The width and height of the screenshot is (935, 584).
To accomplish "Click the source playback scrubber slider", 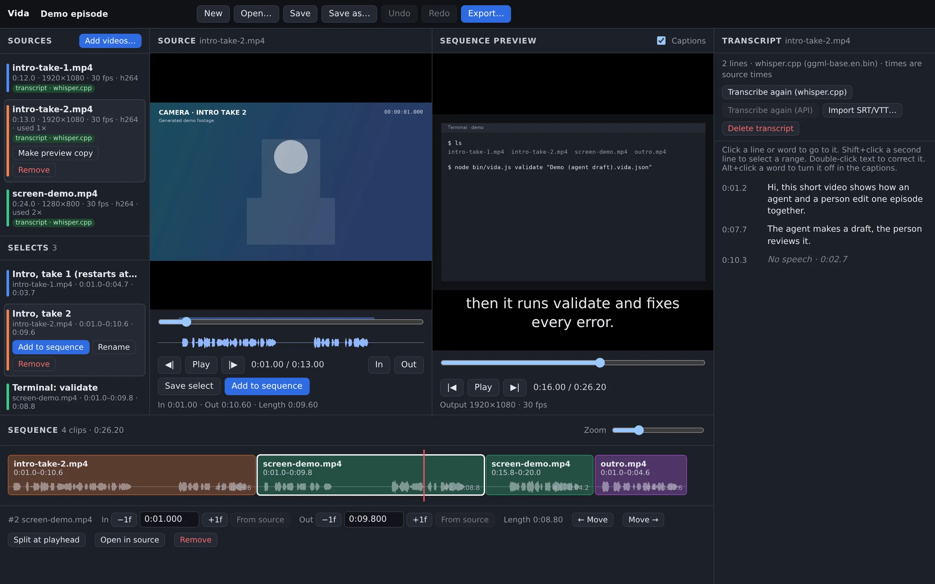I will [291, 322].
